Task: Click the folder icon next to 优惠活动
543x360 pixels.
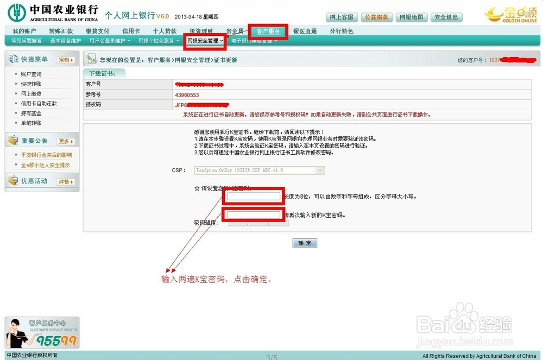Action: pos(13,180)
